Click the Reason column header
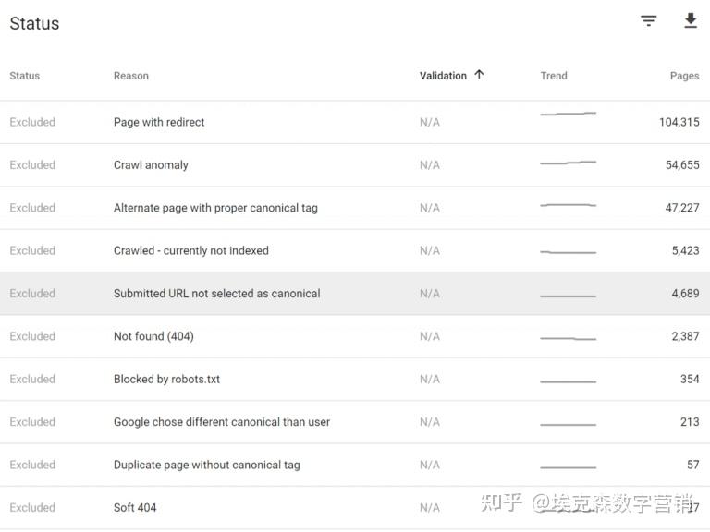The height and width of the screenshot is (532, 710). point(131,76)
